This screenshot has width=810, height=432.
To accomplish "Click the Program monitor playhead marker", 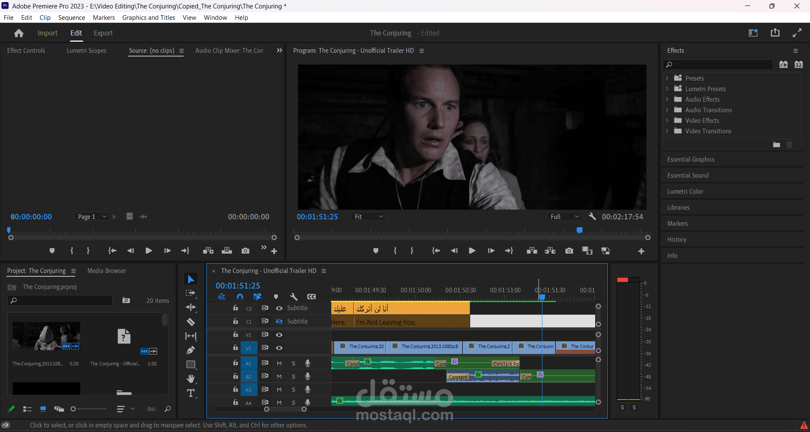I will [580, 230].
